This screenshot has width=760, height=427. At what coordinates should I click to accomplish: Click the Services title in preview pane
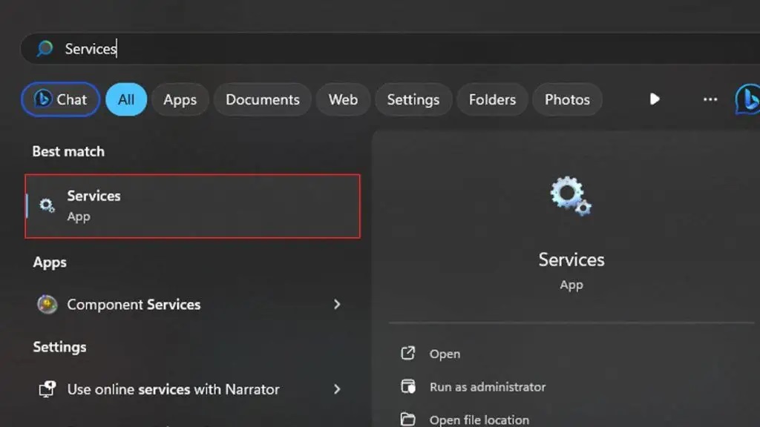click(x=571, y=260)
